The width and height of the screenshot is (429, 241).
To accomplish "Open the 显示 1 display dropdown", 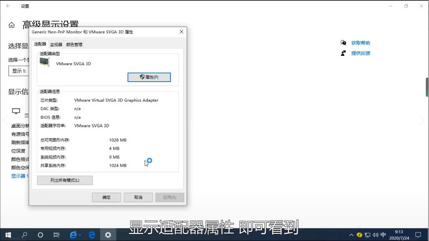I will [x=18, y=71].
